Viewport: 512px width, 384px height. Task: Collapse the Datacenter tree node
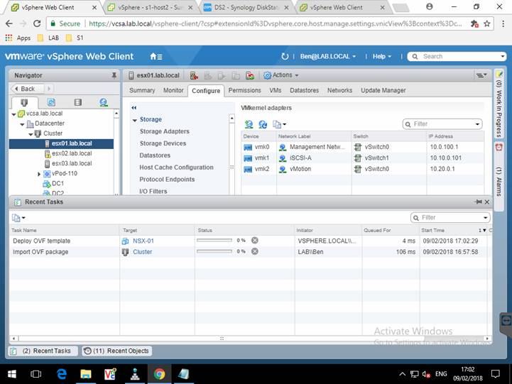22,124
